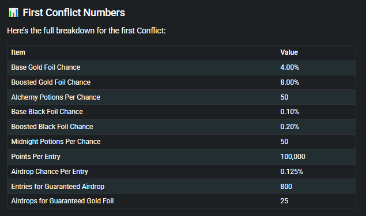Click the bar chart emoji icon
Image resolution: width=366 pixels, height=216 pixels.
(13, 13)
